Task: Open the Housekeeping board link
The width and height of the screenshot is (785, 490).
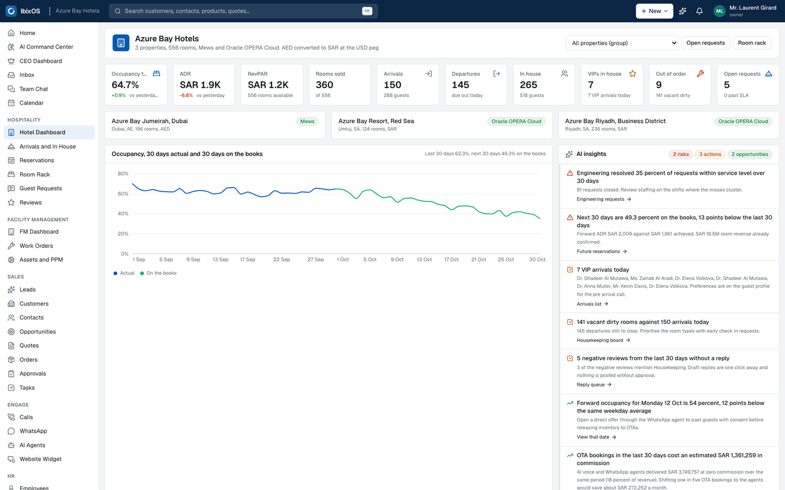Action: (x=603, y=340)
